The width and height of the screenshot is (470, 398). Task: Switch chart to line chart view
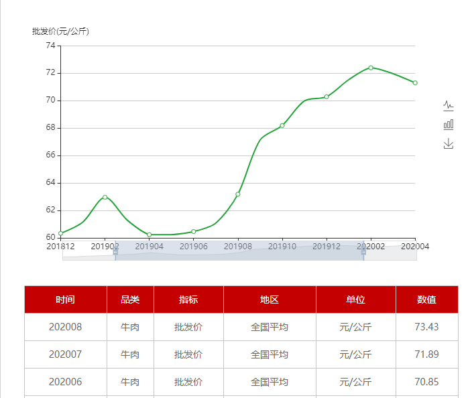point(449,105)
